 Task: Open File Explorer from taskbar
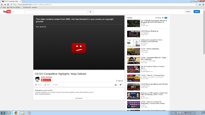23,113
